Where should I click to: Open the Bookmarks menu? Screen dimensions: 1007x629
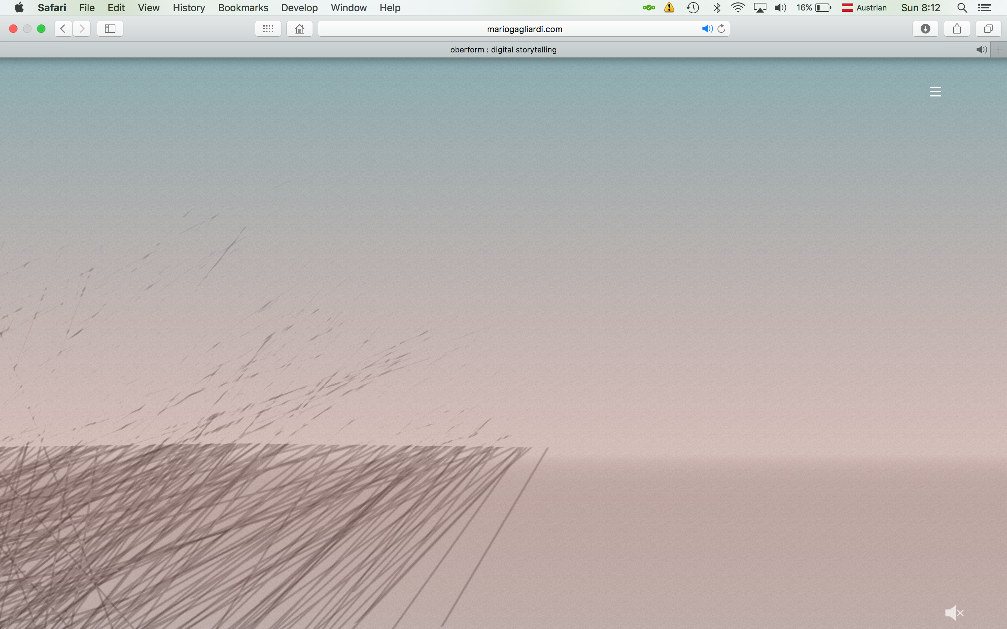pyautogui.click(x=243, y=7)
